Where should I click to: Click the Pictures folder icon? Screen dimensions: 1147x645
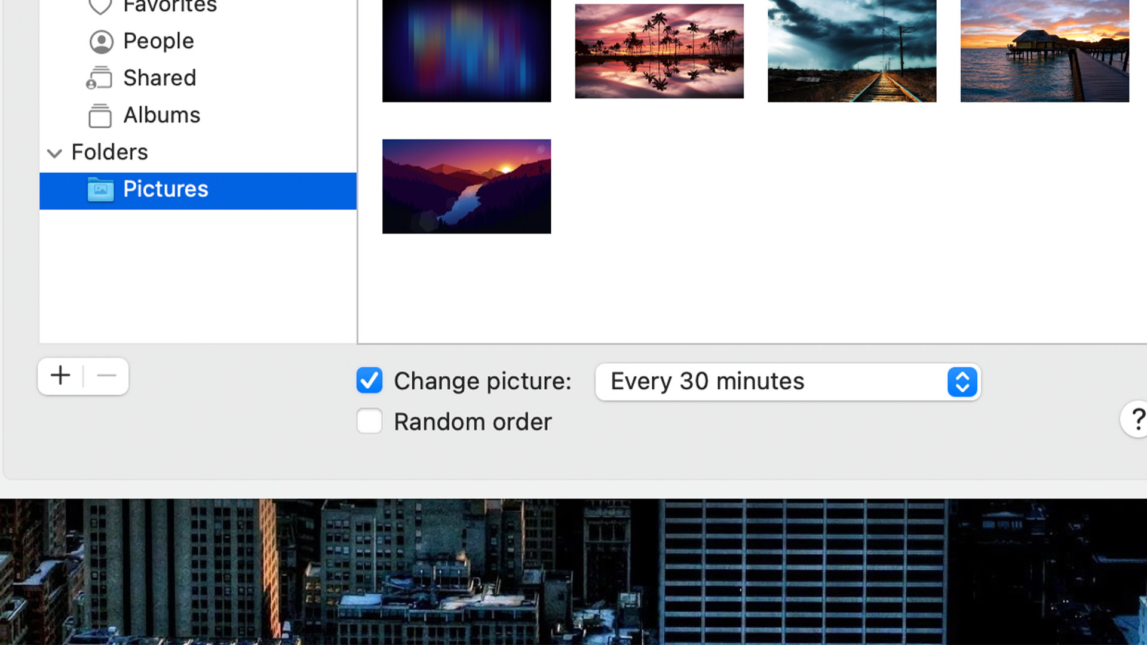(100, 190)
